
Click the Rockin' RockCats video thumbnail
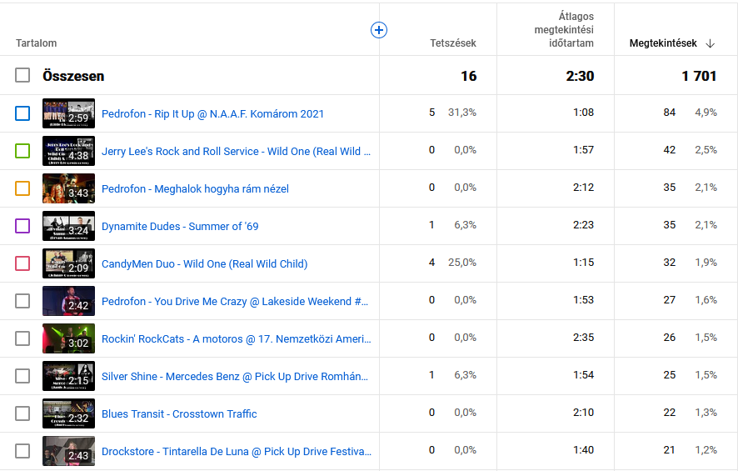pyautogui.click(x=68, y=338)
